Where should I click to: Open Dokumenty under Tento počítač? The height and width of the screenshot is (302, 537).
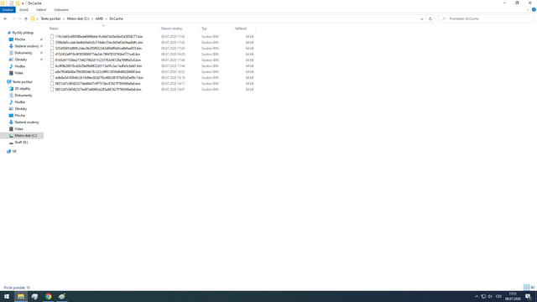[x=23, y=95]
